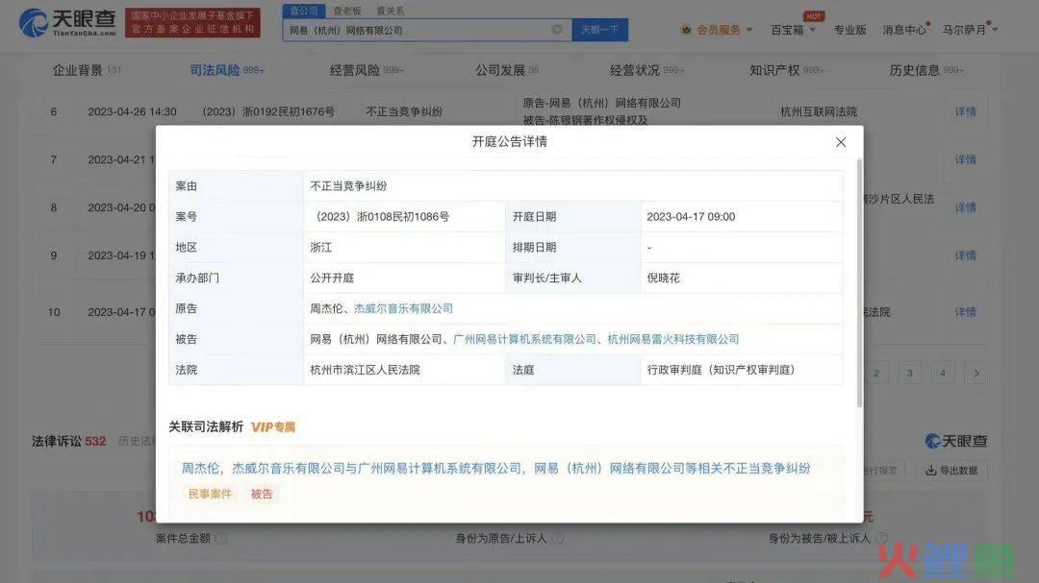The image size is (1039, 583).
Task: Open defendant link 广州网易计算机系统有限公司
Action: (x=525, y=339)
